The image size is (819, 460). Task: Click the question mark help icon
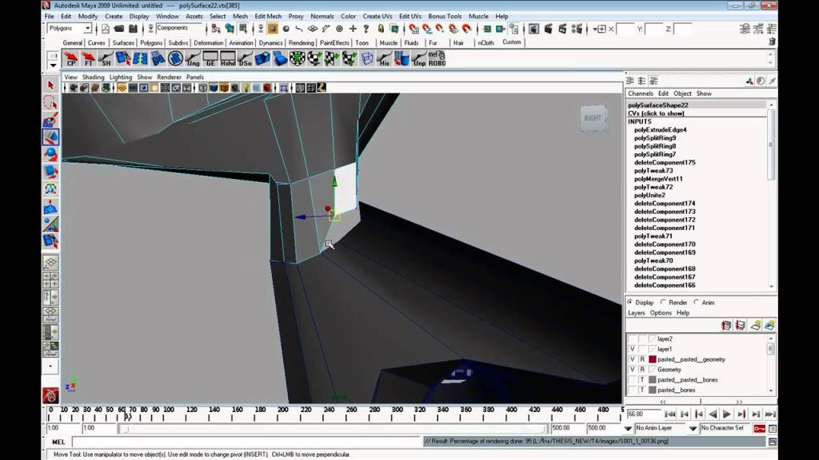(x=366, y=29)
